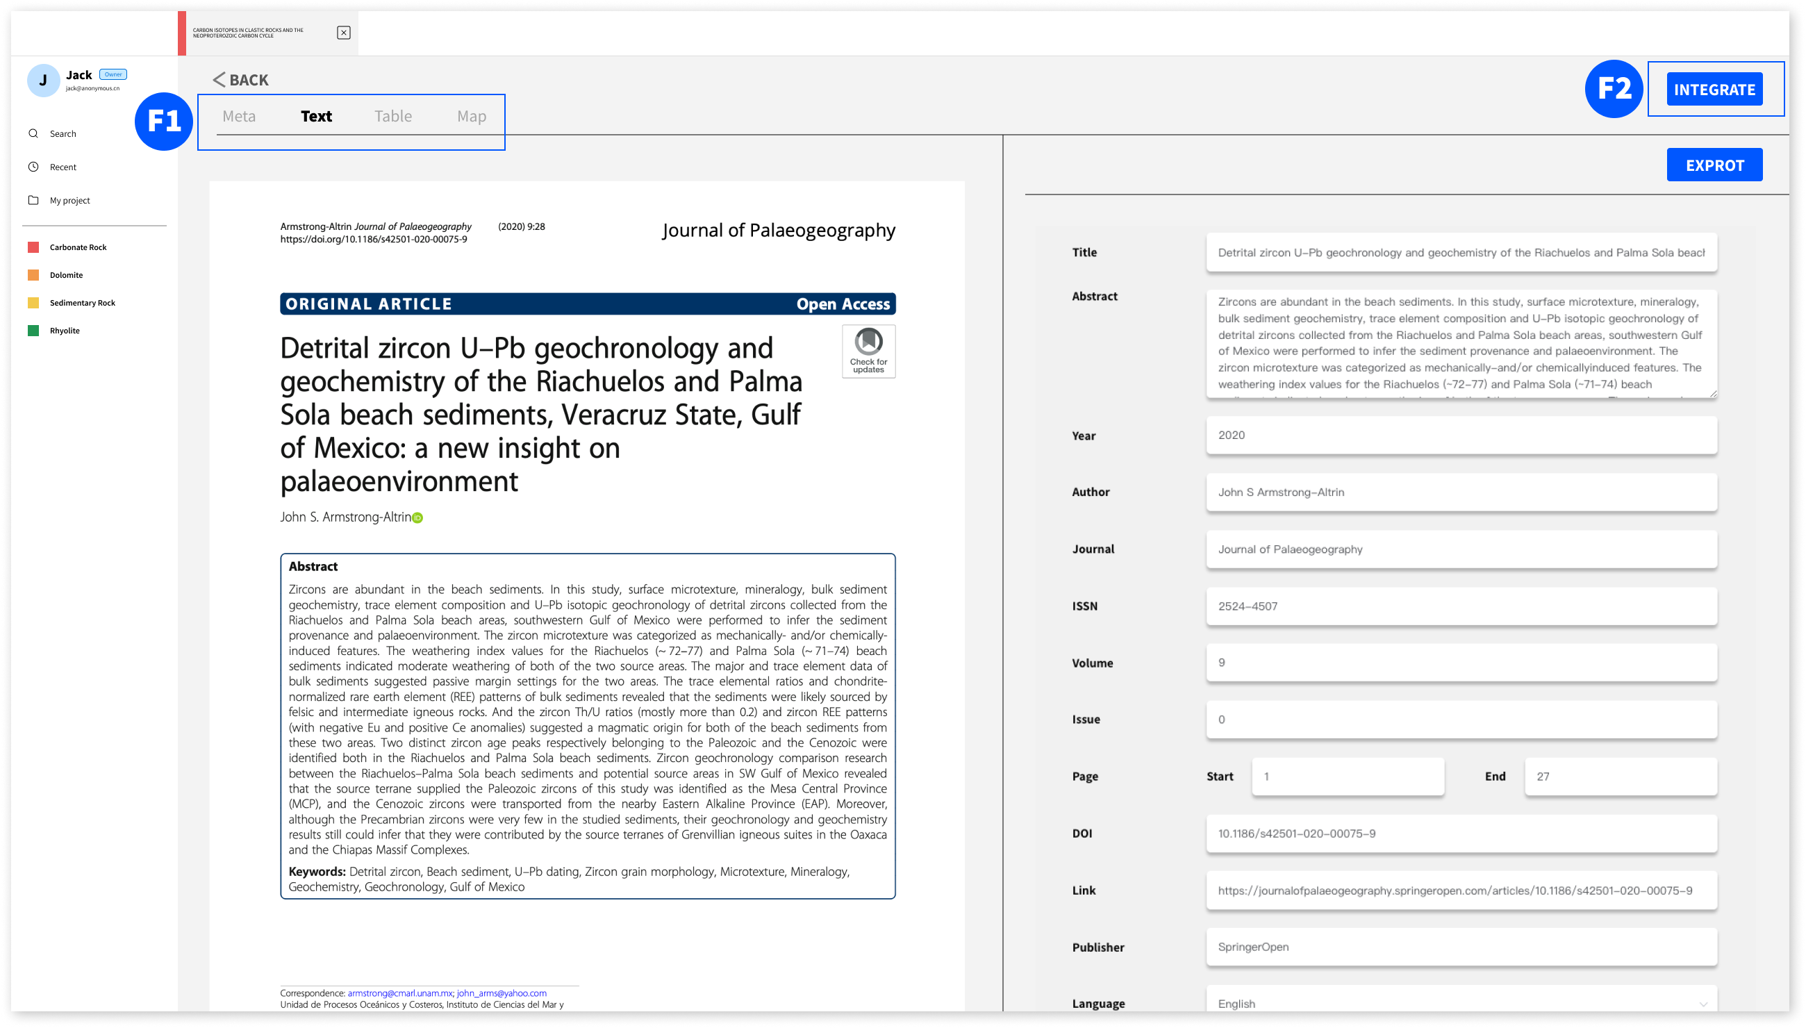Viewport: 1806px width, 1028px height.
Task: Click the ORCID icon beside author name
Action: (x=417, y=518)
